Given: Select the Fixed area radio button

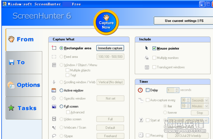Looking at the screenshot, I should [x=61, y=57].
